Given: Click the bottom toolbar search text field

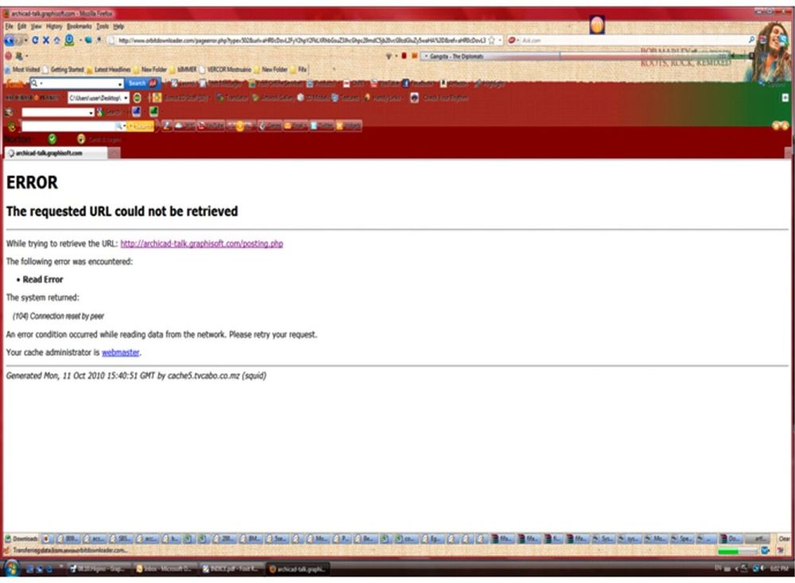Looking at the screenshot, I should click(x=69, y=126).
